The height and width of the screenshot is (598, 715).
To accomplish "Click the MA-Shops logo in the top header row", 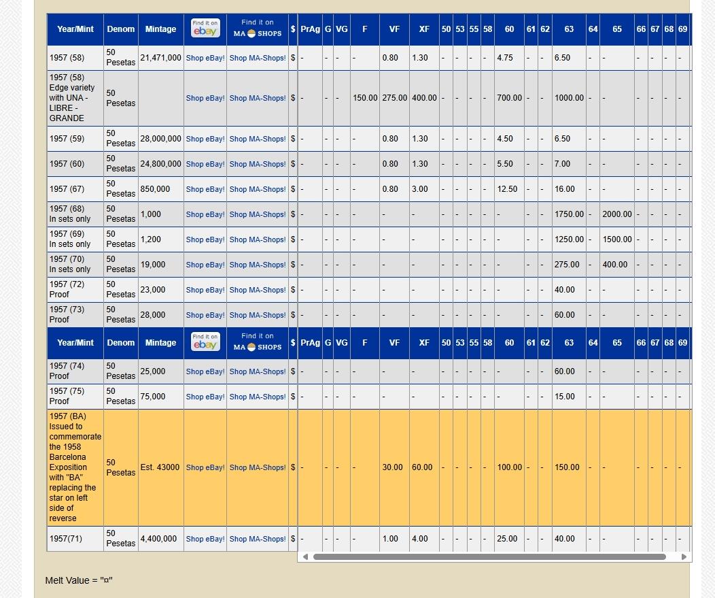I will click(258, 29).
